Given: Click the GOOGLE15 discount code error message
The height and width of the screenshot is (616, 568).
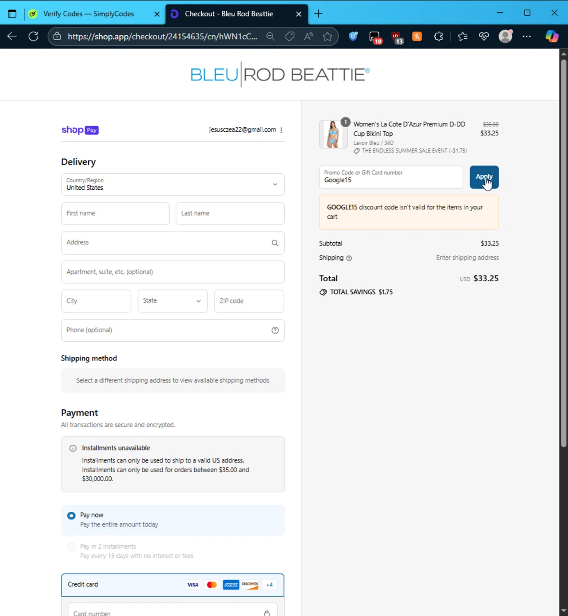Looking at the screenshot, I should (409, 212).
